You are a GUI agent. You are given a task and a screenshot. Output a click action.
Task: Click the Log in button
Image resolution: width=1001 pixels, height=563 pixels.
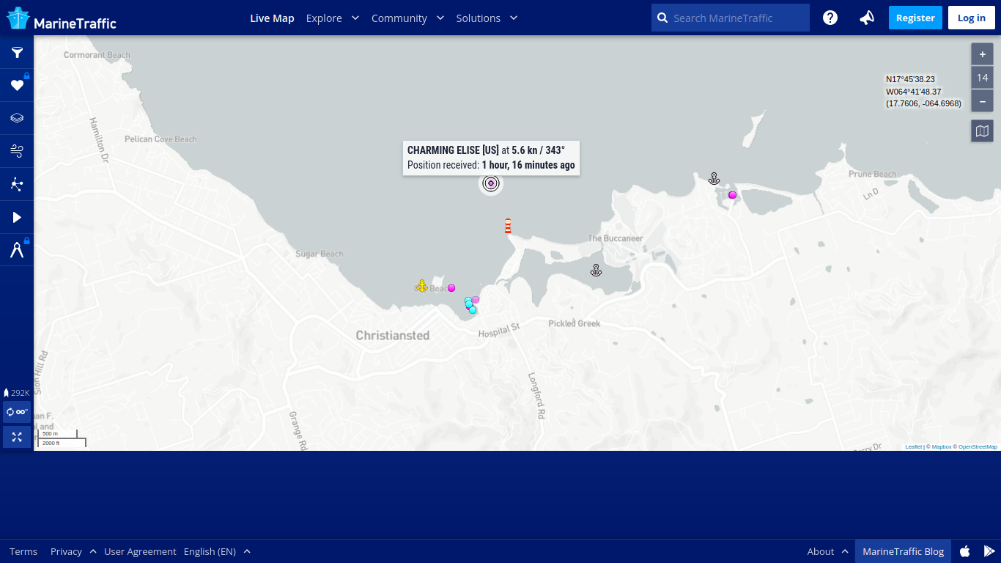(972, 18)
